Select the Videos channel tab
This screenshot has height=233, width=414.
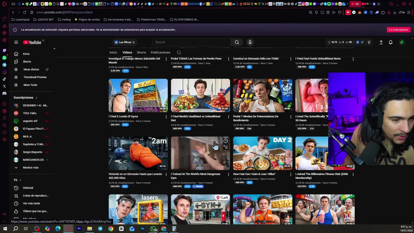click(127, 52)
